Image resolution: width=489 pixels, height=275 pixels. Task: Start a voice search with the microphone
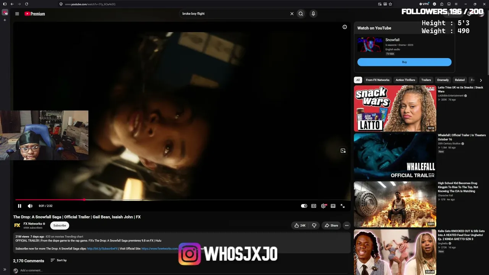tap(313, 14)
